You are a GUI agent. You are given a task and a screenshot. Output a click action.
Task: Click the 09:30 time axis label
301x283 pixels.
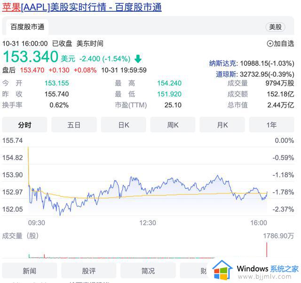tap(37, 223)
